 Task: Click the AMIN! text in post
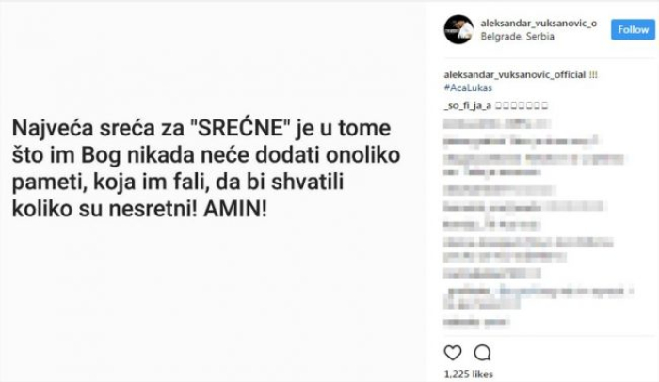[235, 209]
